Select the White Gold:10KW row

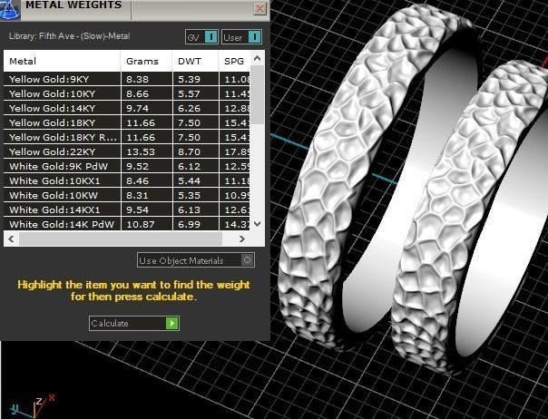126,195
